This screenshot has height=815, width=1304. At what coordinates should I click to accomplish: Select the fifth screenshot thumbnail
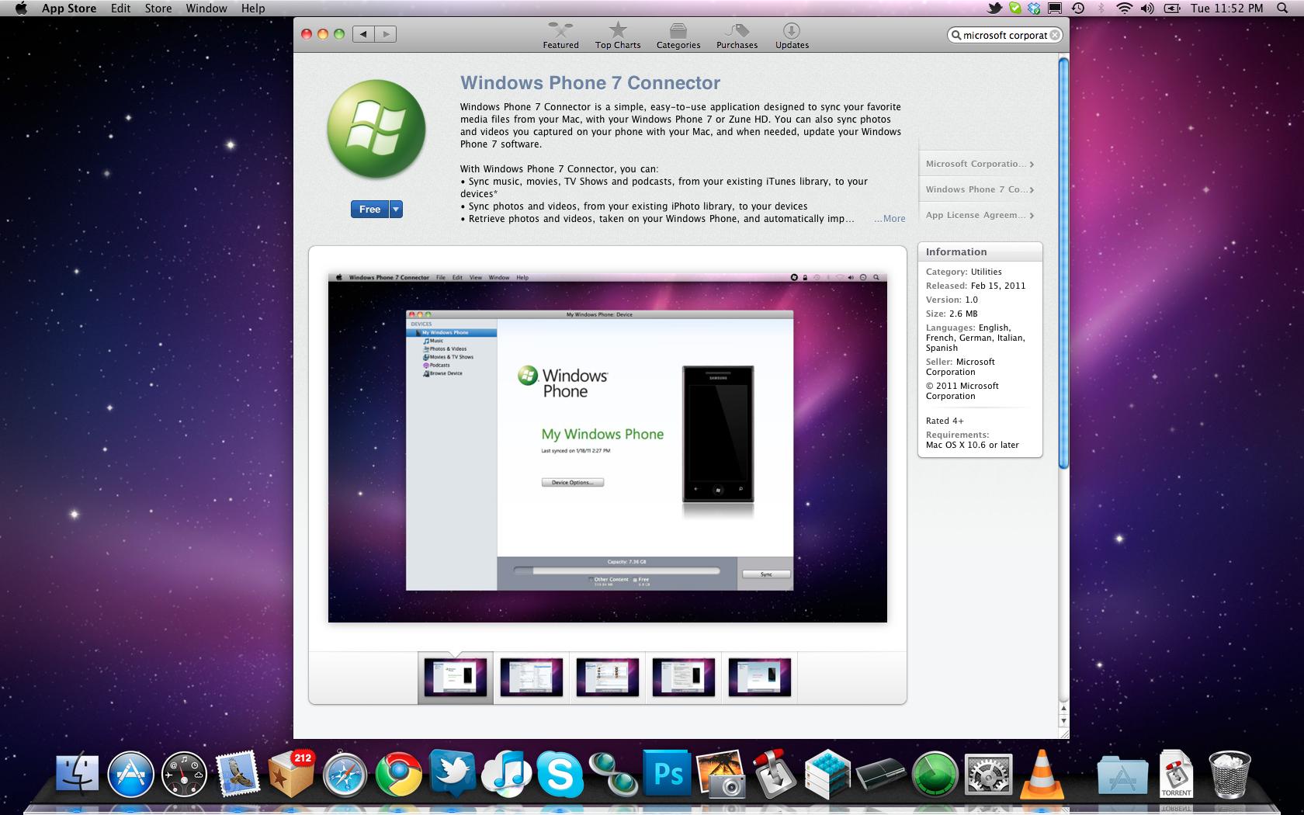click(x=760, y=677)
